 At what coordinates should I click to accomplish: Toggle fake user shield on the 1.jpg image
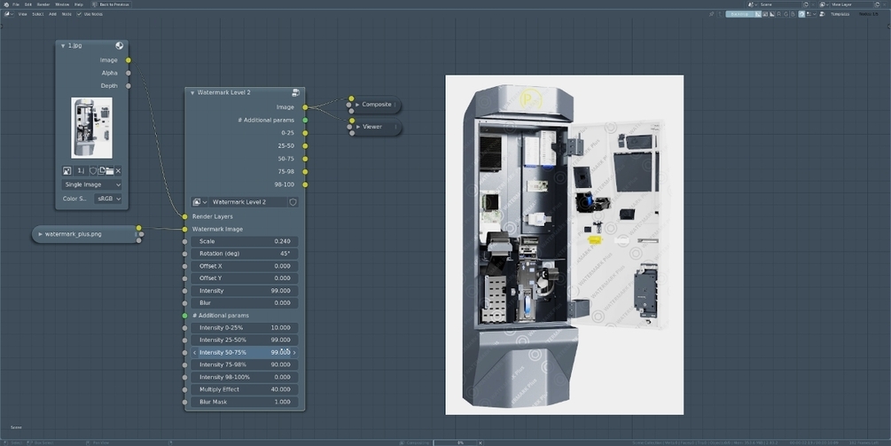coord(92,170)
